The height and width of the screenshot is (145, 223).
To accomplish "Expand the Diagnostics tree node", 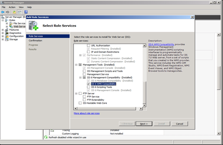I will coord(3,33).
